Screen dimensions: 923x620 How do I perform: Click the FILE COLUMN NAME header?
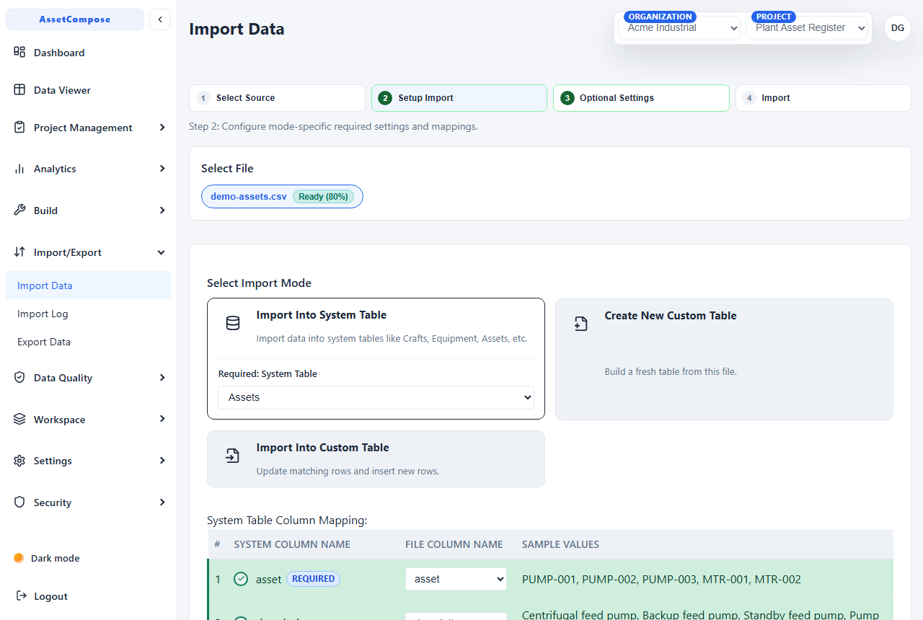click(454, 544)
